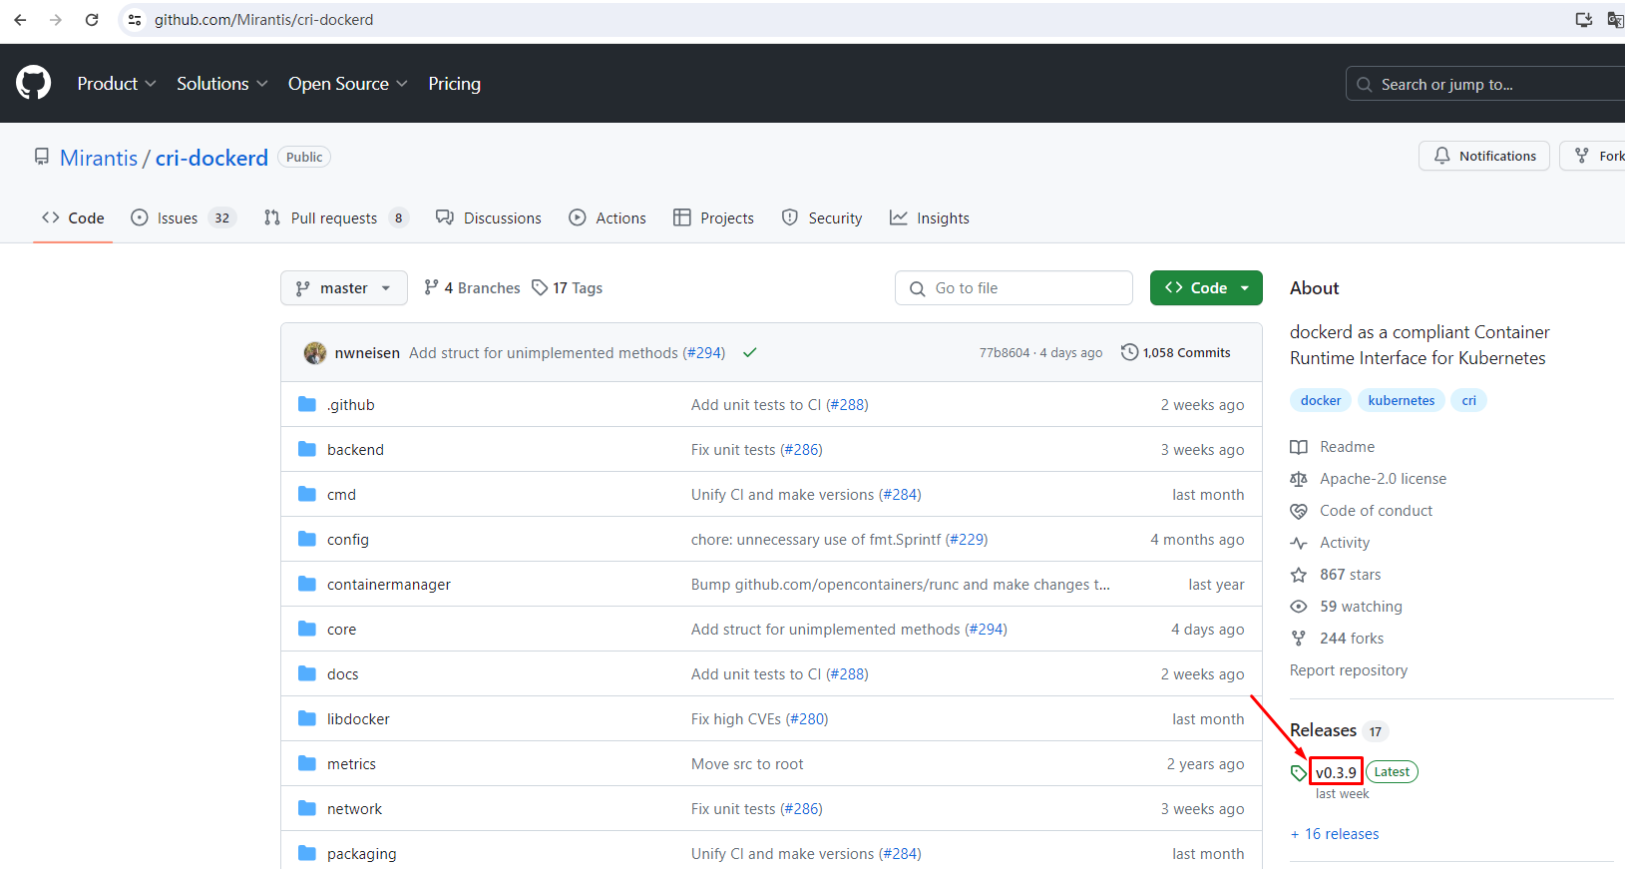The image size is (1625, 869).
Task: Open the .github folder icon
Action: tap(307, 404)
